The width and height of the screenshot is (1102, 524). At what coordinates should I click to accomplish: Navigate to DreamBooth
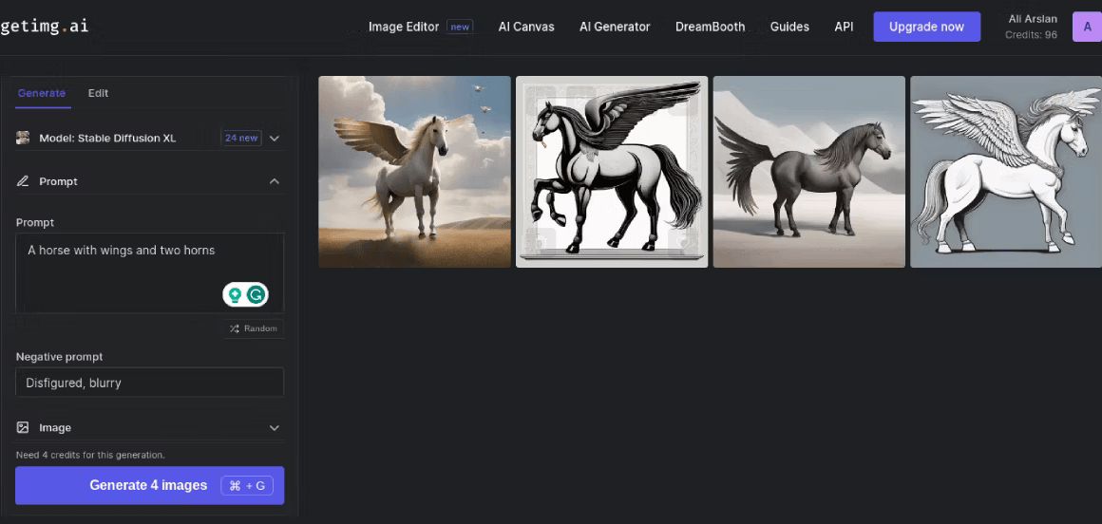point(710,27)
